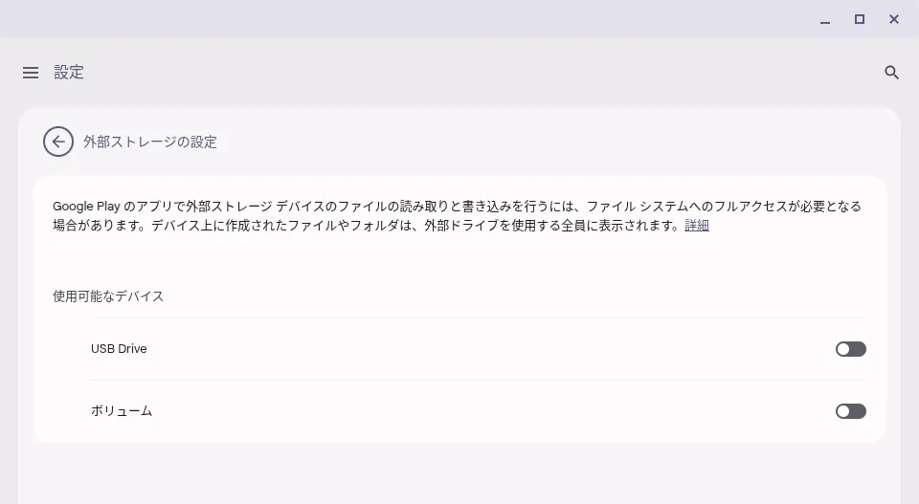Click the 設定 title text

tap(69, 73)
